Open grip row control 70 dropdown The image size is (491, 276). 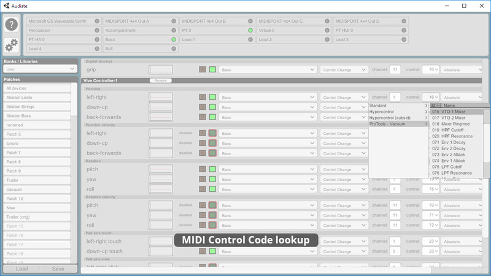[x=431, y=69]
